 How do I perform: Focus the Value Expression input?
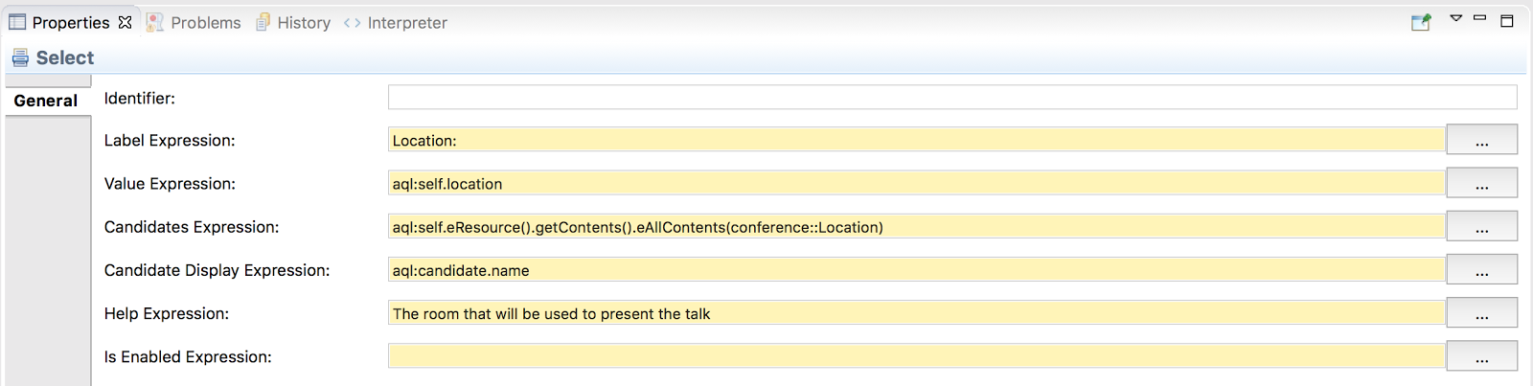[915, 184]
